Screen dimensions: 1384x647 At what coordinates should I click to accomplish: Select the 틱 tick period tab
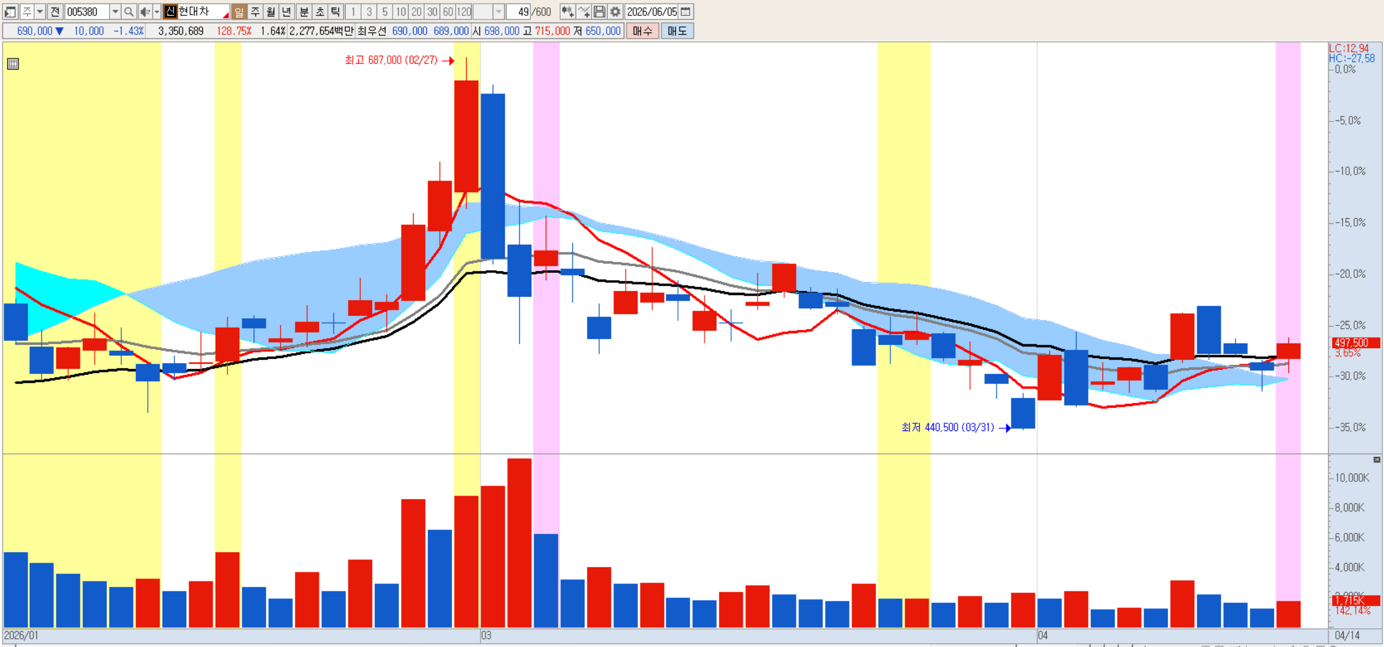click(x=336, y=12)
